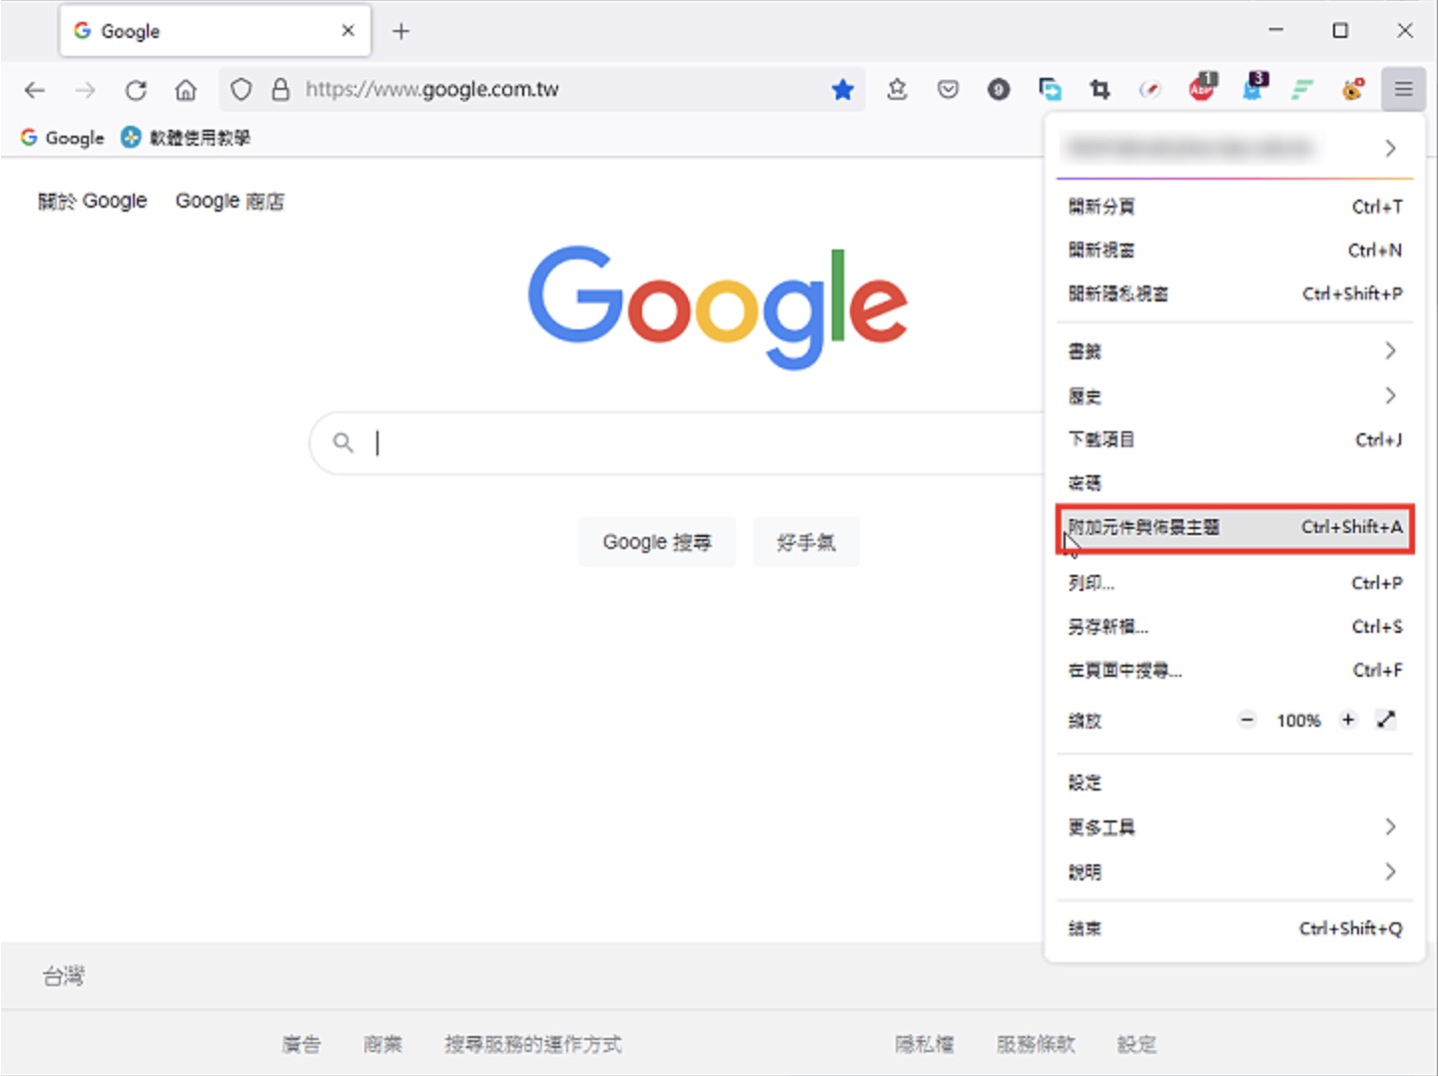Open 下載項目 from the menu
The image size is (1438, 1076).
coord(1235,439)
